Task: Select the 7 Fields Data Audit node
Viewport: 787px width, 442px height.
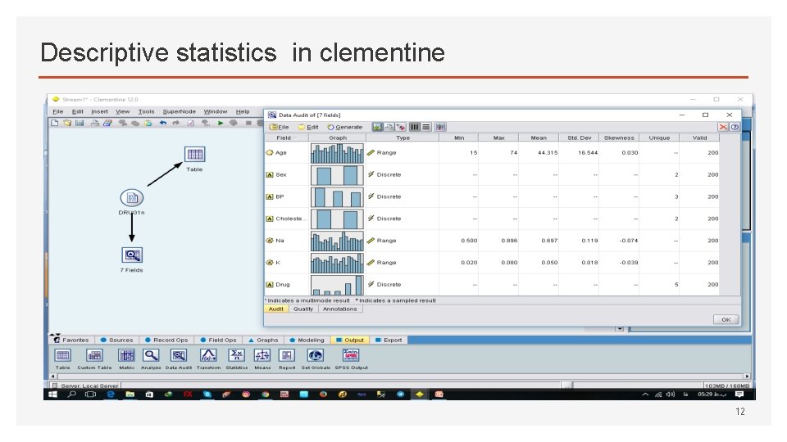Action: point(132,255)
